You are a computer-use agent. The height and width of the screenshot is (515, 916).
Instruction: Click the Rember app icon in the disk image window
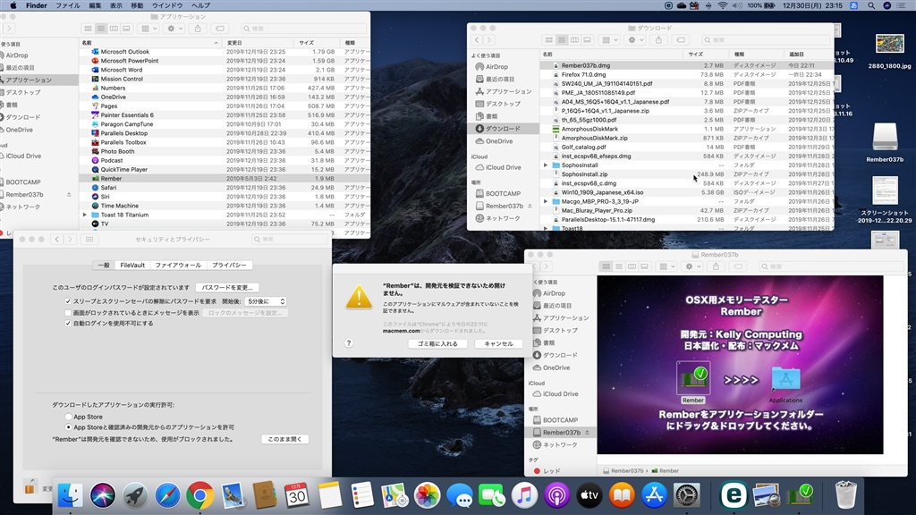coord(693,379)
